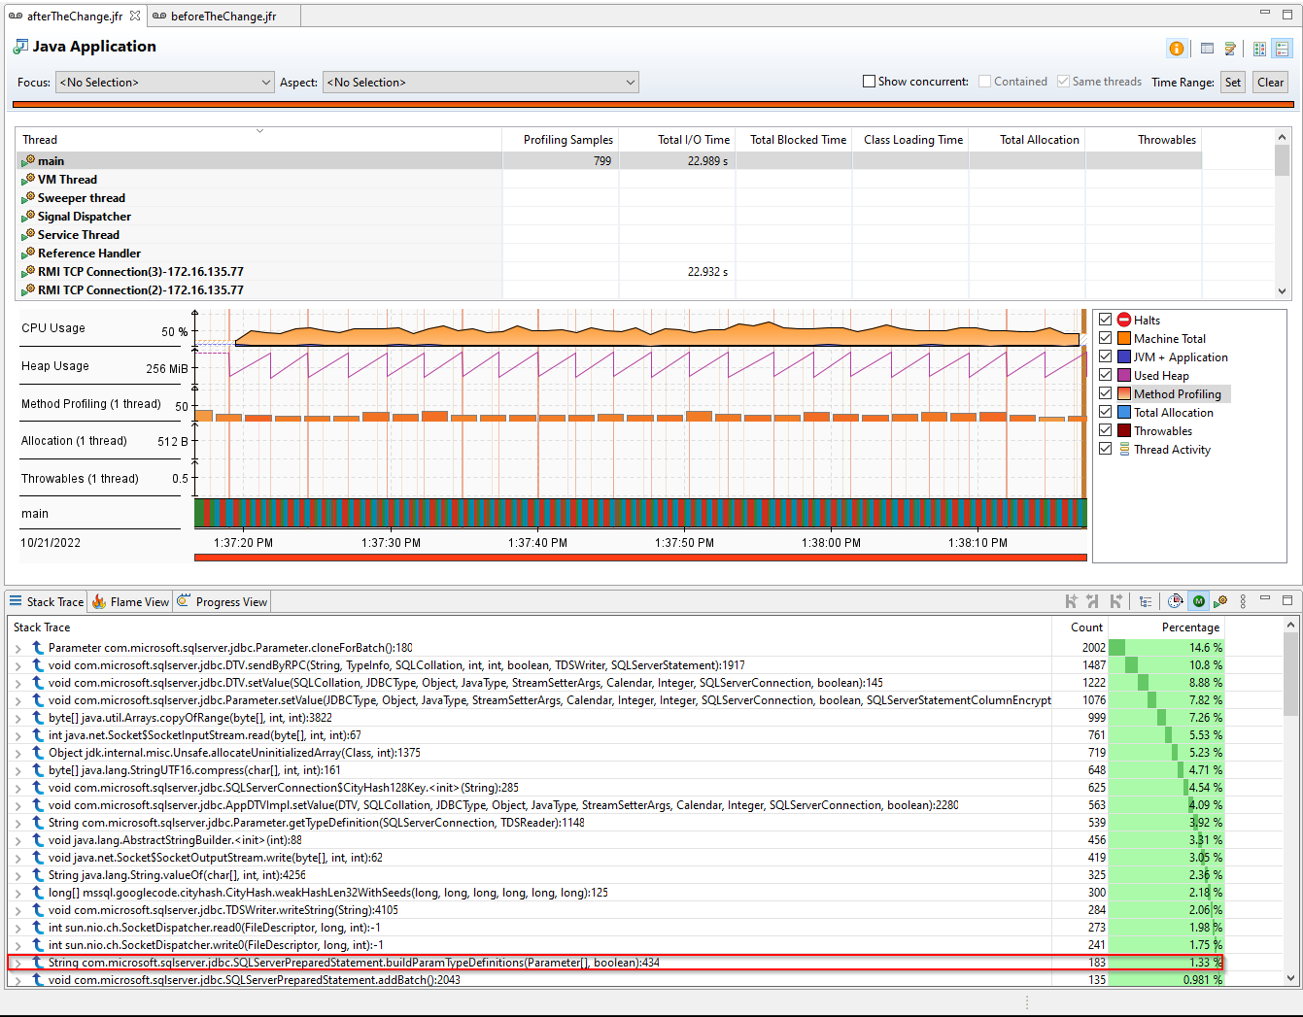
Task: Toggle Halts legend checkbox
Action: coord(1105,320)
